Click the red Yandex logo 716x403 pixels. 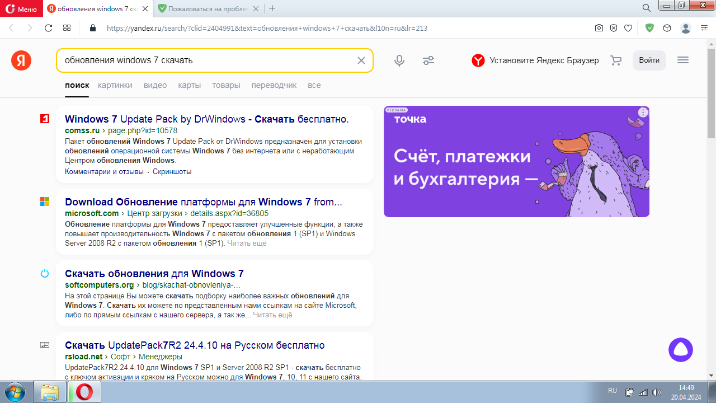20,60
